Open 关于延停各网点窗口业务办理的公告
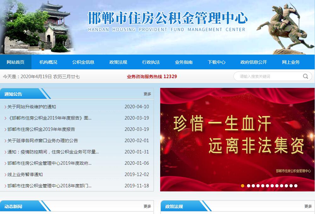315x214 pixels. tap(43, 141)
